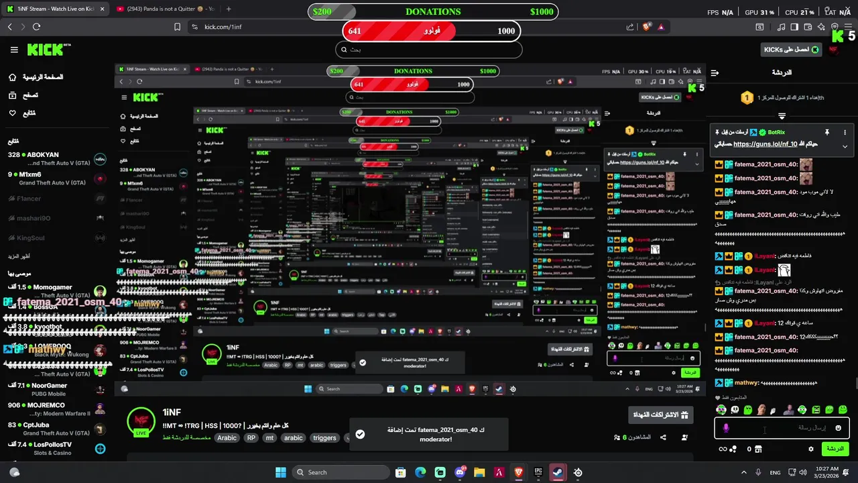Select the 1iNF Stream browser tab

click(x=54, y=9)
